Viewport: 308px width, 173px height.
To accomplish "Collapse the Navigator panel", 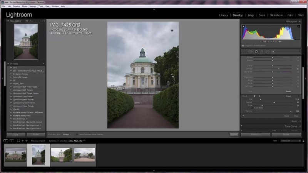I will pos(8,21).
